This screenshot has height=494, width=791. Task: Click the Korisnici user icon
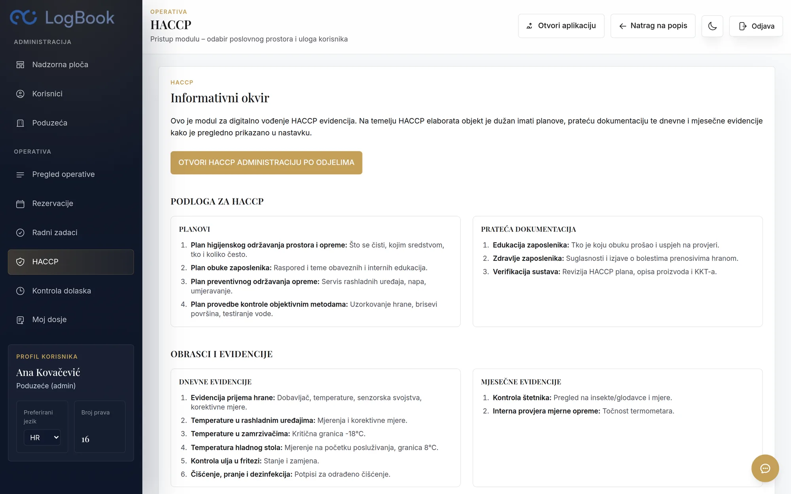click(x=20, y=94)
